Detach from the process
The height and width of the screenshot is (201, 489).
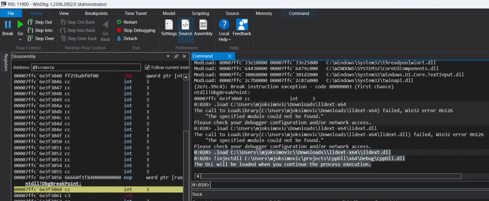click(127, 38)
